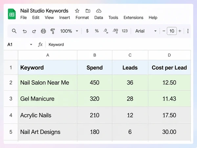The width and height of the screenshot is (197, 148).
Task: Open the Extensions menu
Action: (133, 18)
